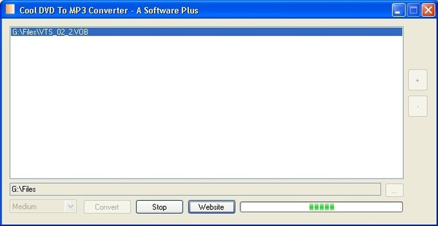Click the Convert button
The width and height of the screenshot is (438, 226).
[107, 207]
